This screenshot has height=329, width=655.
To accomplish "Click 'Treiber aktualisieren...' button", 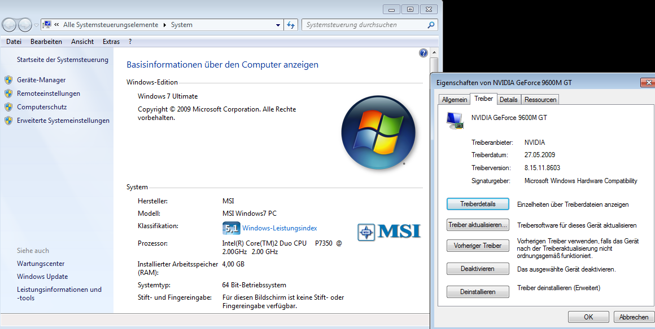I will click(478, 225).
